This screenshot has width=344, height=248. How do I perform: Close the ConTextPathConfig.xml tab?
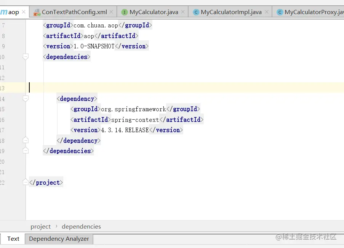pos(112,12)
